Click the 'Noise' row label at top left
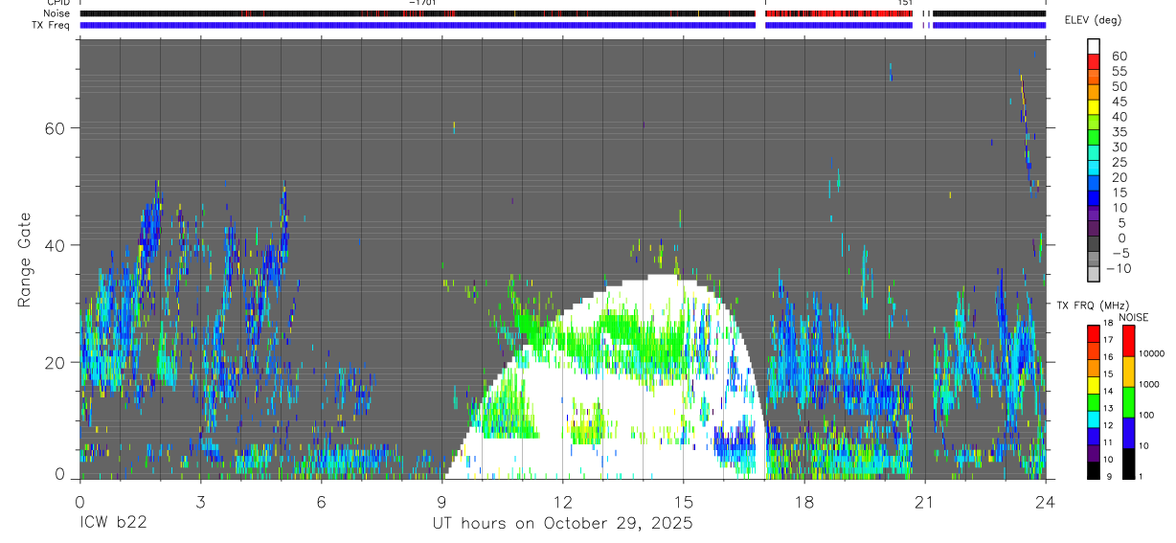The image size is (1176, 543). (57, 13)
